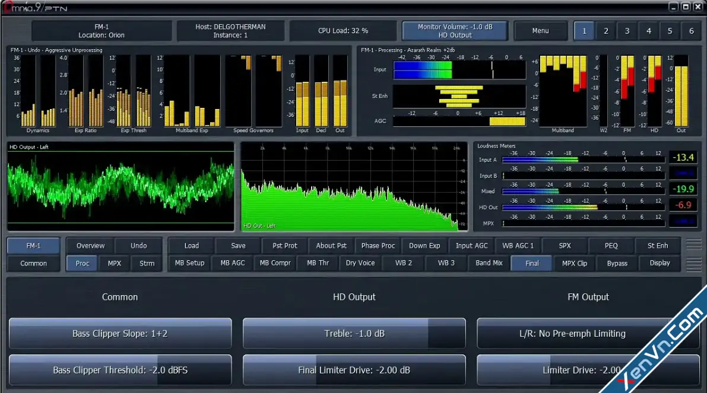Viewport: 707px width, 393px height.
Task: Open the MB Thr tab
Action: click(x=318, y=263)
